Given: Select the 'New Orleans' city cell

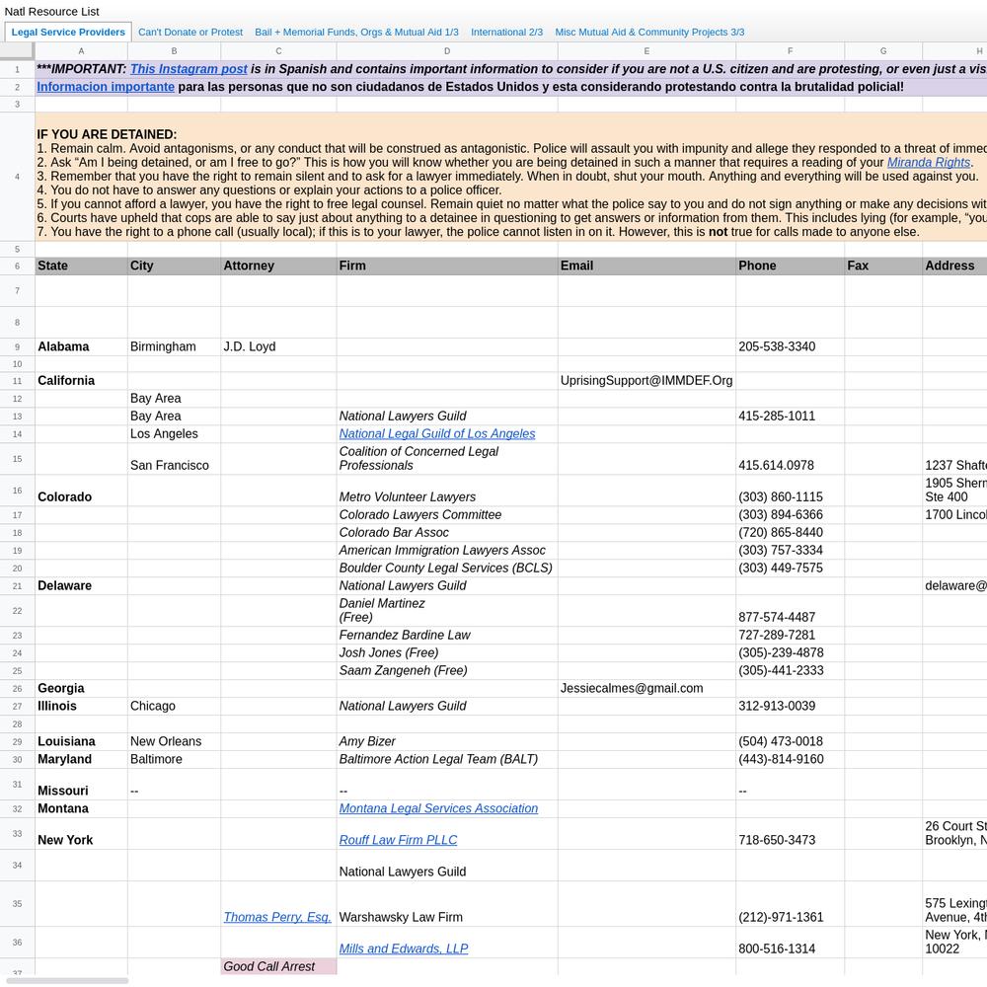Looking at the screenshot, I should (175, 741).
